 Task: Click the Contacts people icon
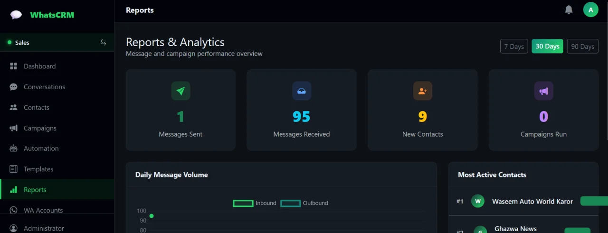[13, 107]
